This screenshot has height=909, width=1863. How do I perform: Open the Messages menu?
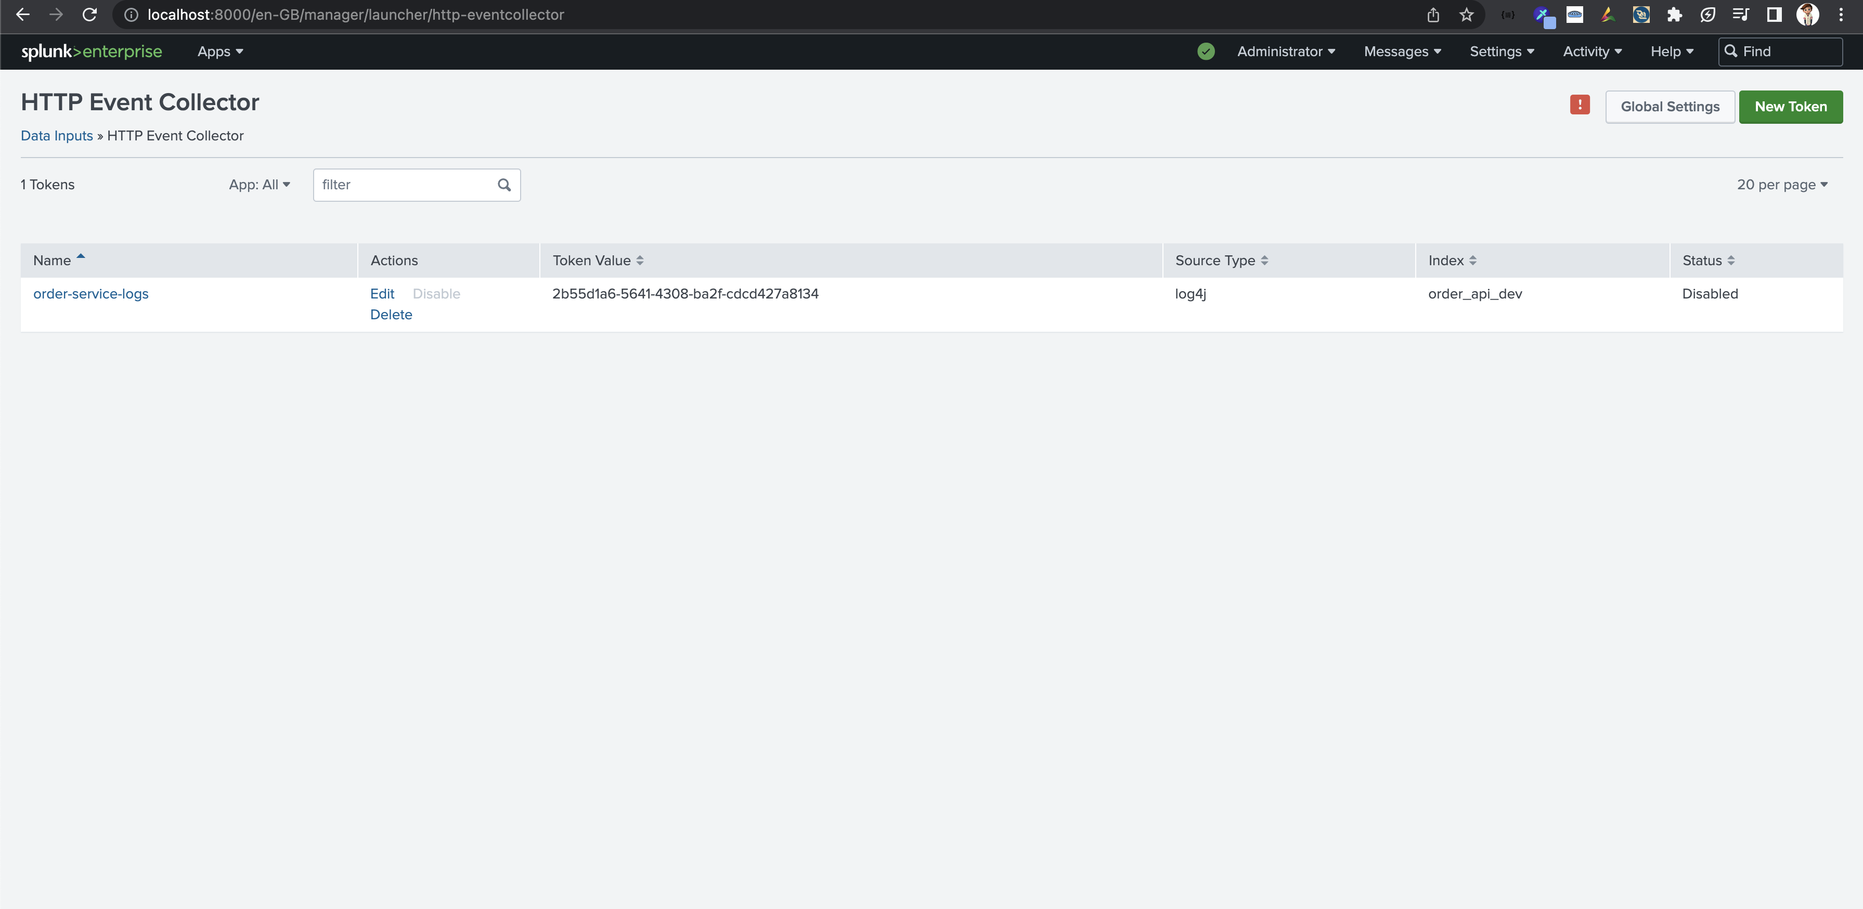click(x=1401, y=51)
